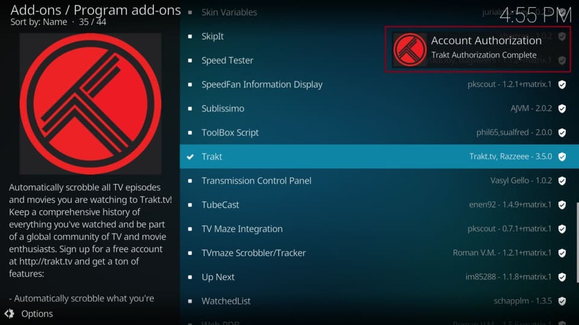This screenshot has width=579, height=325.
Task: Click verified shield on Transmission Control Panel row
Action: click(562, 181)
